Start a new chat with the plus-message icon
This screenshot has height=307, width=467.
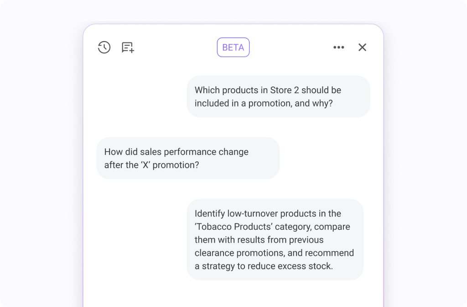[x=128, y=47]
